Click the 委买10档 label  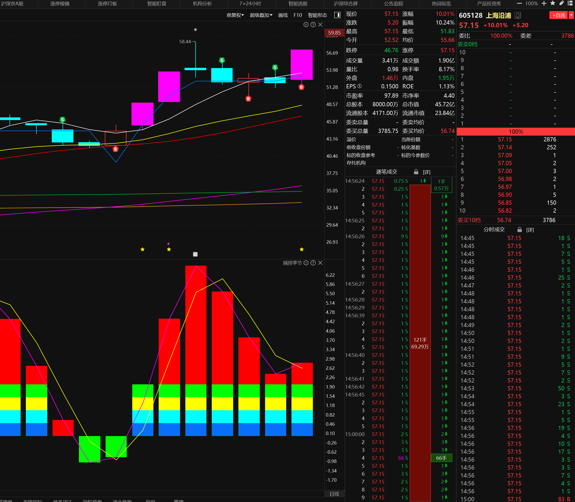[469, 220]
